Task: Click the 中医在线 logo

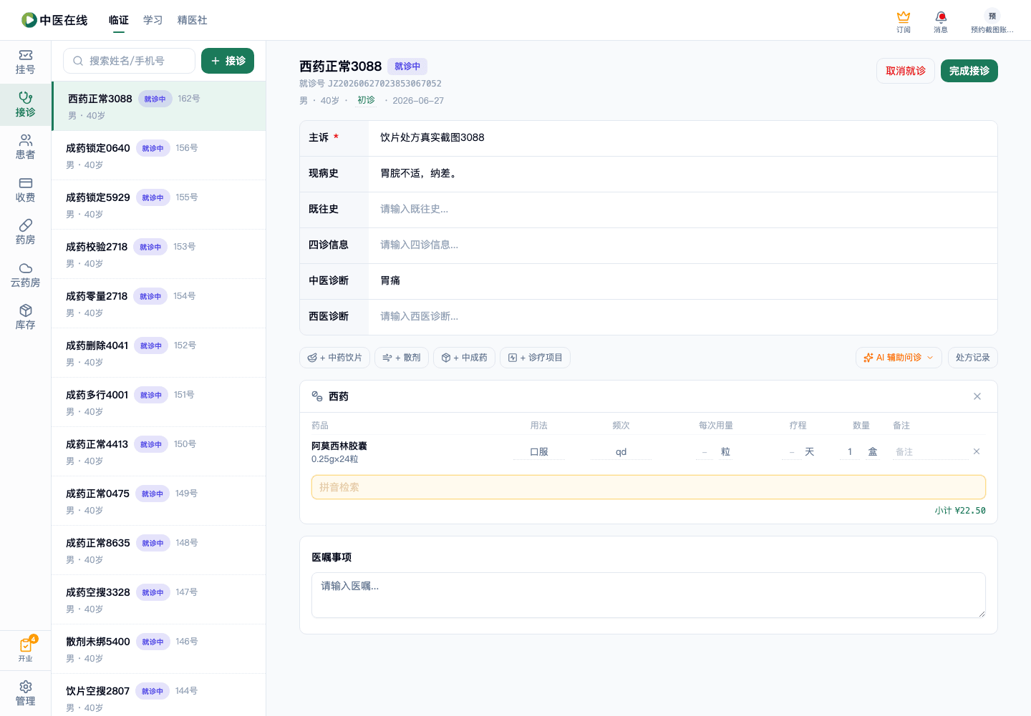Action: click(54, 20)
